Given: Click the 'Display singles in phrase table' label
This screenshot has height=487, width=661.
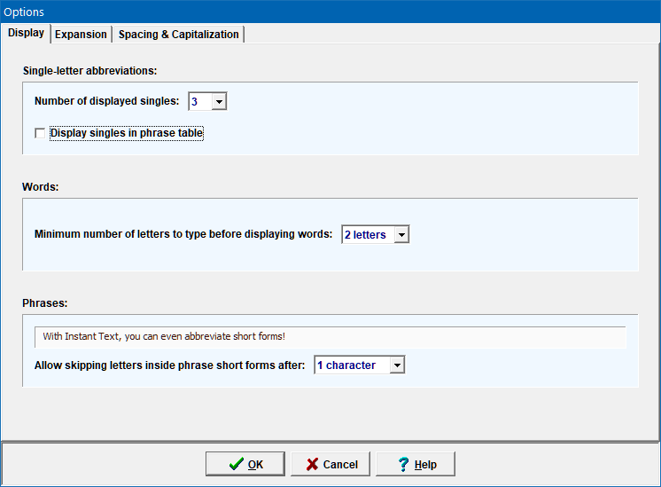Looking at the screenshot, I should [127, 134].
